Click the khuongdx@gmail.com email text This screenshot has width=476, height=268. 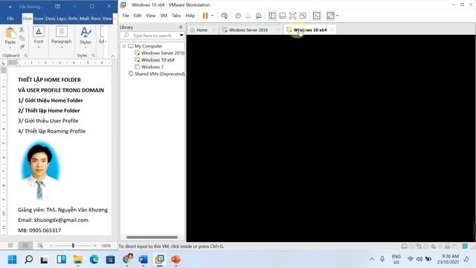pyautogui.click(x=61, y=220)
